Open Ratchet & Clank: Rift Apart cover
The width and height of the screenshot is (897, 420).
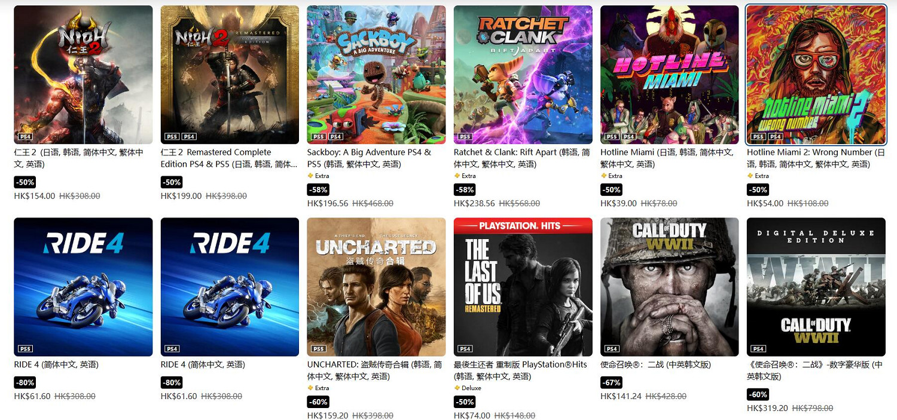tap(523, 75)
